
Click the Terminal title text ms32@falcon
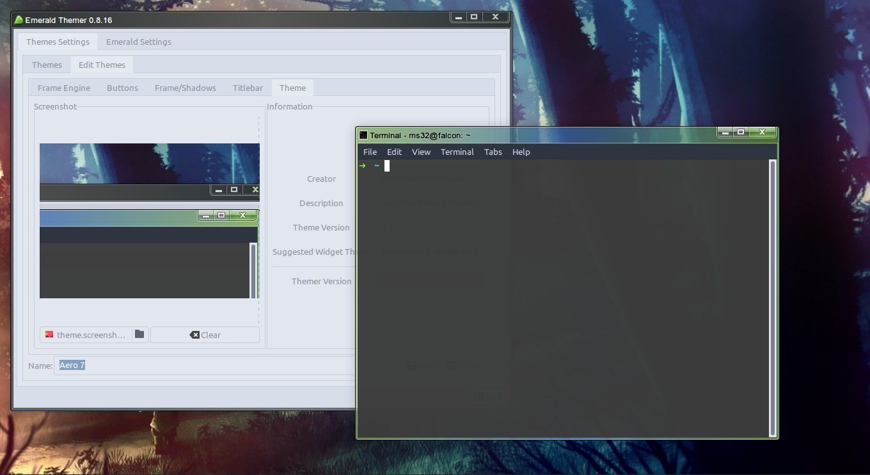[x=434, y=135]
